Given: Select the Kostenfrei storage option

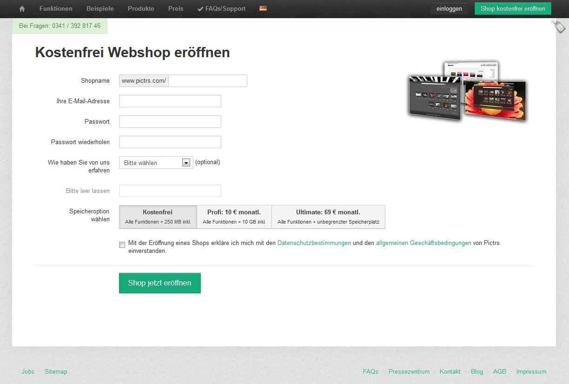Looking at the screenshot, I should click(158, 217).
